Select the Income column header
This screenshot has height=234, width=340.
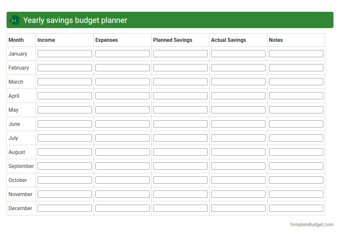click(x=46, y=40)
